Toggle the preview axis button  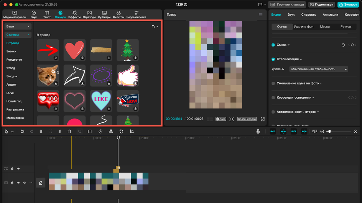pos(304,132)
